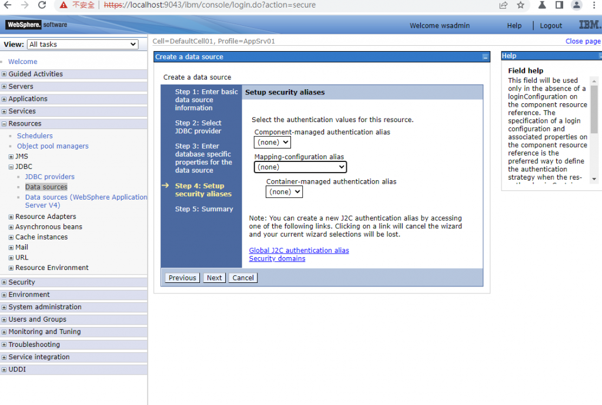Expand the Applications section
The image size is (602, 405).
coord(4,99)
